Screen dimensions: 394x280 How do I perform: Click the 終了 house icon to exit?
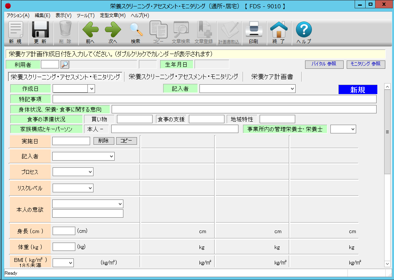[x=279, y=32]
